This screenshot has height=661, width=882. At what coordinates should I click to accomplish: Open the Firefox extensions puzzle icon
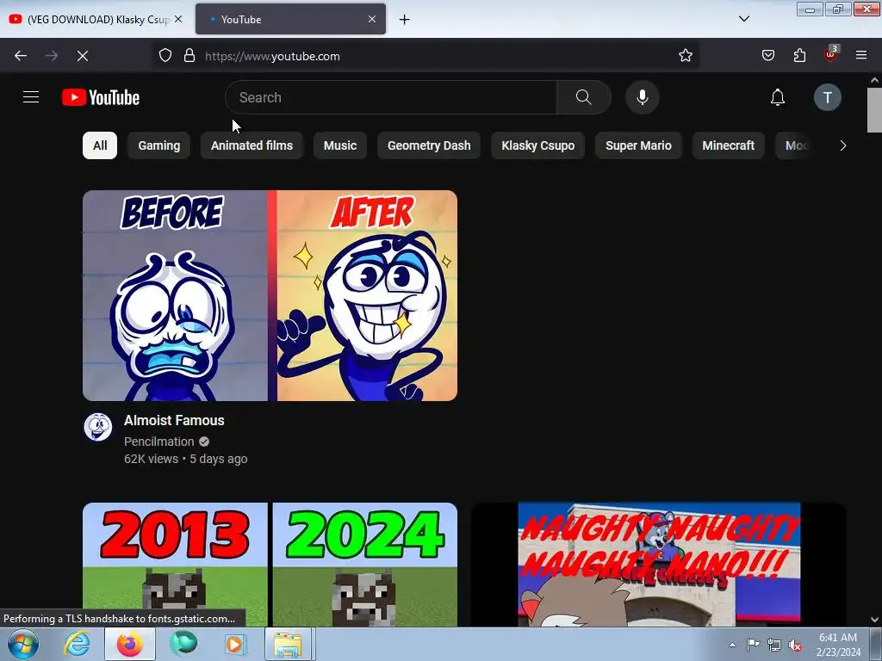coord(799,56)
